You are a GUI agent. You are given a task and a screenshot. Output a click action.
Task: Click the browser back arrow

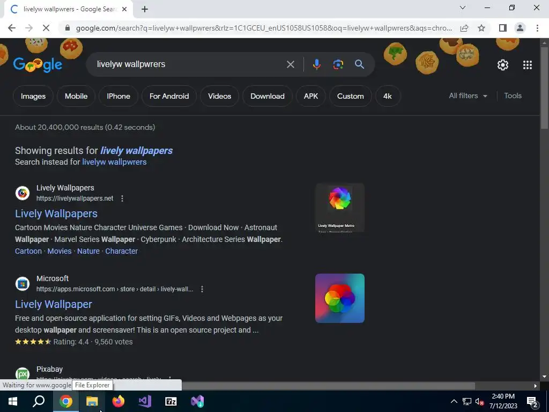pyautogui.click(x=12, y=28)
